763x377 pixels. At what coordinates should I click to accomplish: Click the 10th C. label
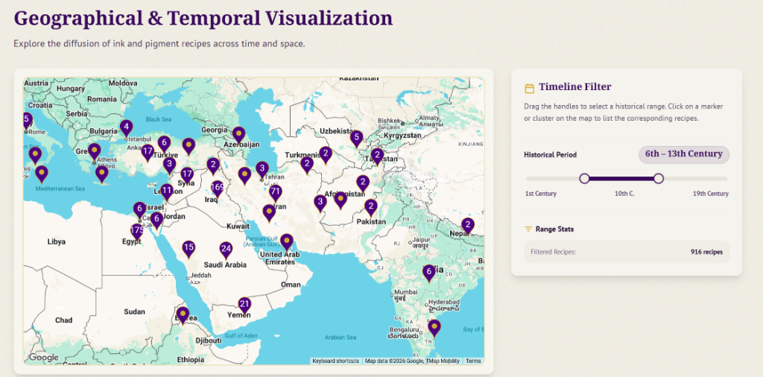click(x=624, y=194)
